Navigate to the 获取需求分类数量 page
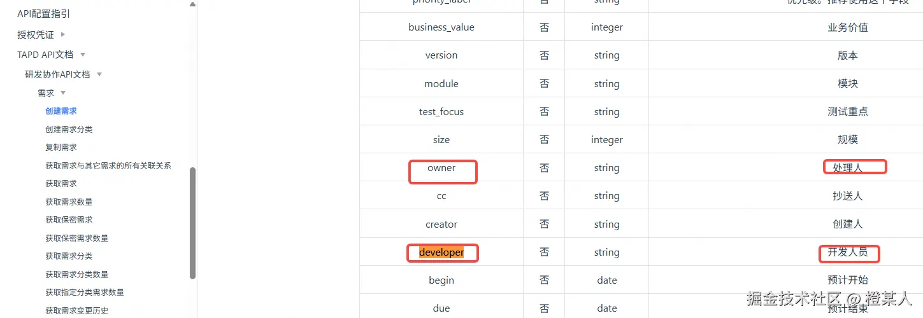This screenshot has width=923, height=318. coord(76,275)
